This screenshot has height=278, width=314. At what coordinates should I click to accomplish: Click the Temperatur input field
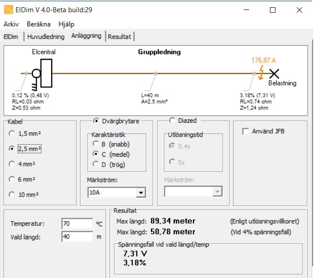click(77, 224)
